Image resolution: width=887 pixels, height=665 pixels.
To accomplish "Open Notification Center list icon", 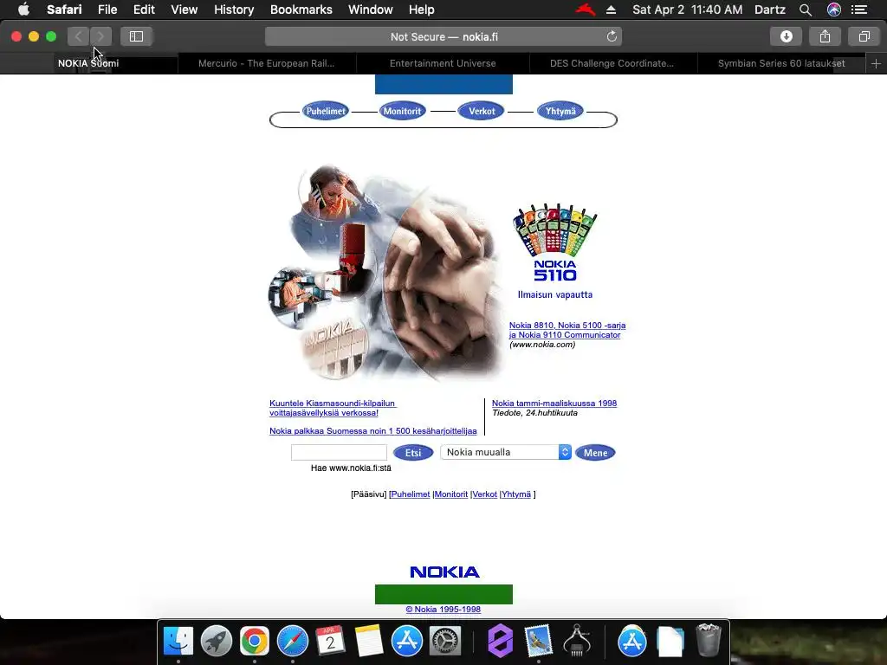I will [859, 10].
